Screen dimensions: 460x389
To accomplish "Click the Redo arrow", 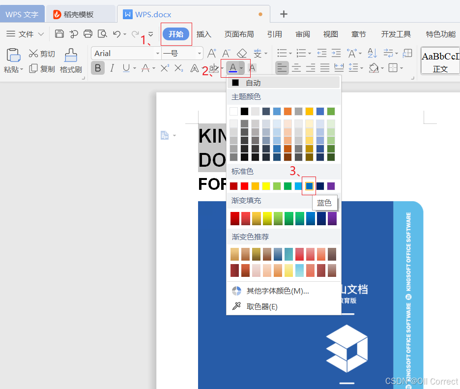I will (x=135, y=34).
